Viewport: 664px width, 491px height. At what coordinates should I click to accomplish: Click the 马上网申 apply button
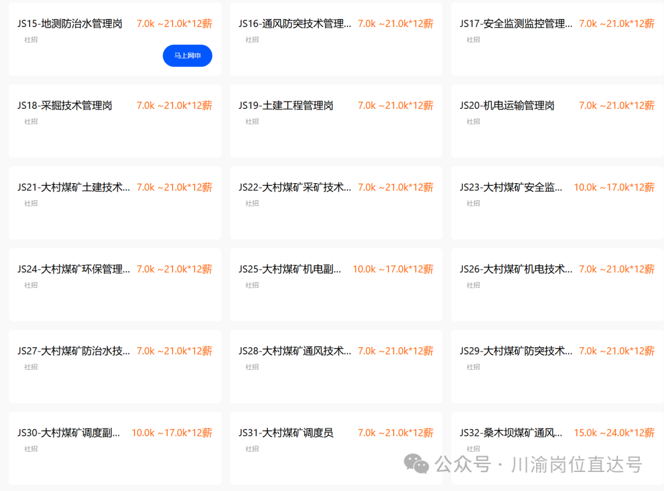(x=187, y=55)
